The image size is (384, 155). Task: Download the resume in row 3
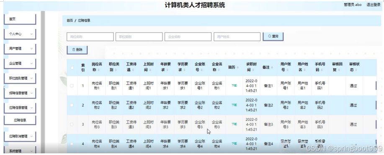click(x=235, y=124)
